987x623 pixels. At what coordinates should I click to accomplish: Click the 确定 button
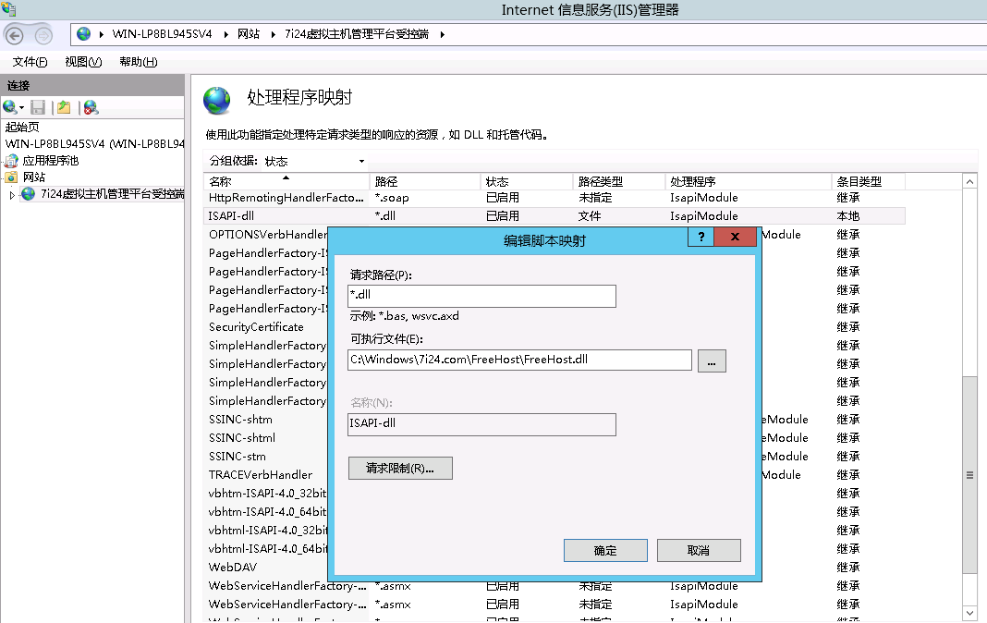coord(605,550)
